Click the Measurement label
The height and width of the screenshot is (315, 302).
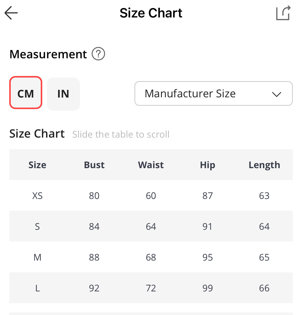pyautogui.click(x=48, y=54)
